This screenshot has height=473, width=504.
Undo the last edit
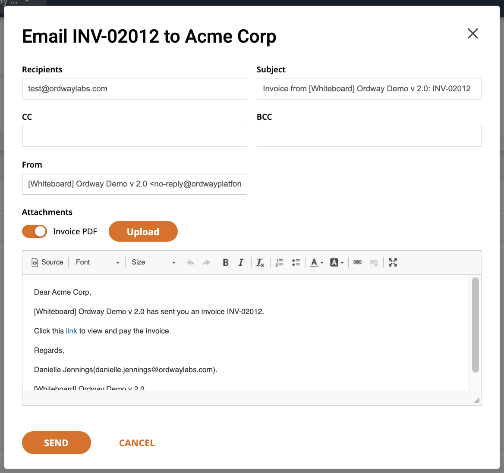click(191, 262)
